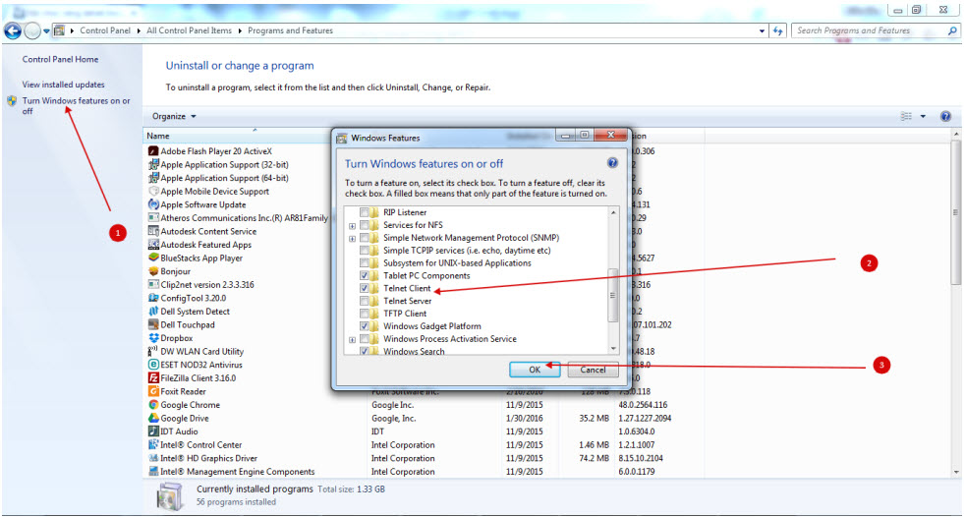Click the Search Programs and Features field
The height and width of the screenshot is (517, 964).
point(868,31)
